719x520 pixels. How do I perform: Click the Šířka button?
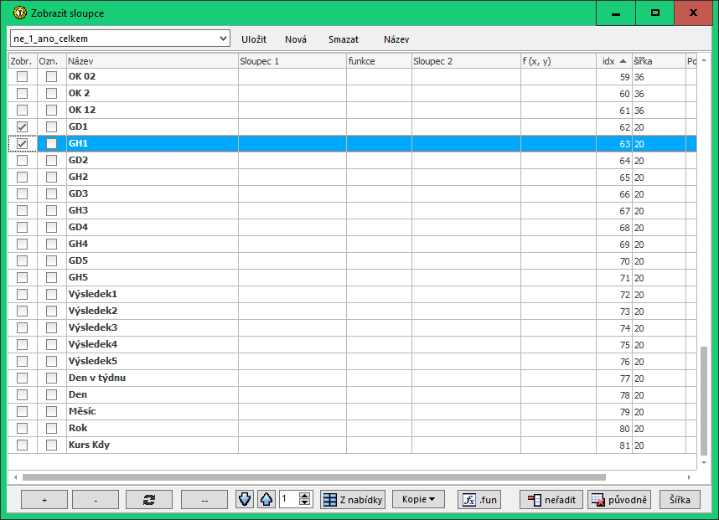tap(680, 499)
